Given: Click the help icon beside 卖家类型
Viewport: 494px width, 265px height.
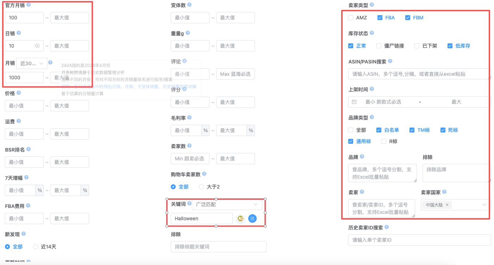Looking at the screenshot, I should click(372, 5).
